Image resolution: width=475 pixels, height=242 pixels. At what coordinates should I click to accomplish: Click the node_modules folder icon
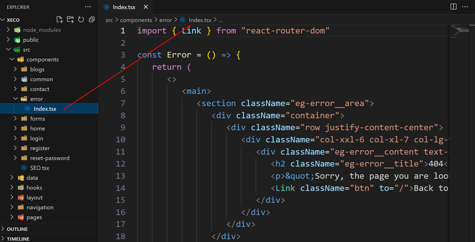coord(17,30)
